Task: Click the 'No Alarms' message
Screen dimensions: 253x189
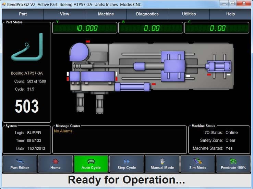Action: coord(63,131)
